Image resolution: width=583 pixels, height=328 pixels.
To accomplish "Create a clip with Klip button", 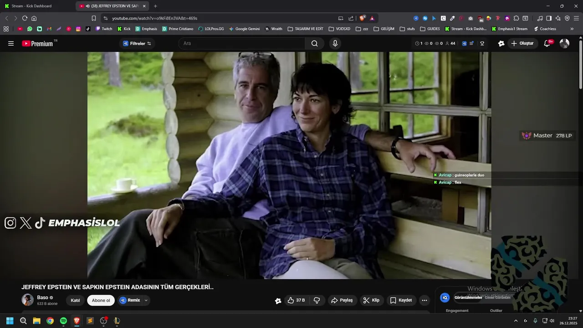I will click(x=371, y=300).
